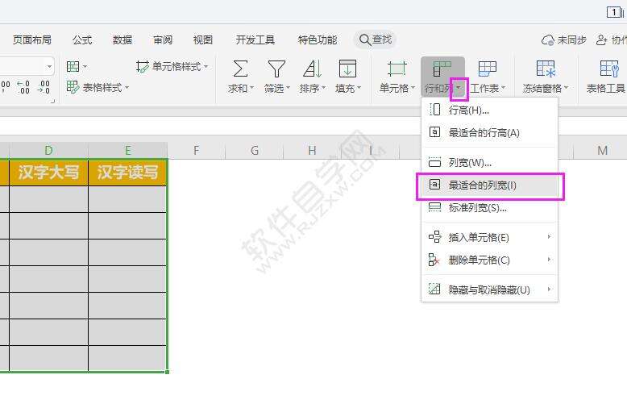627x404 pixels.
Task: Click the decrease decimal places icon
Action: pos(44,87)
